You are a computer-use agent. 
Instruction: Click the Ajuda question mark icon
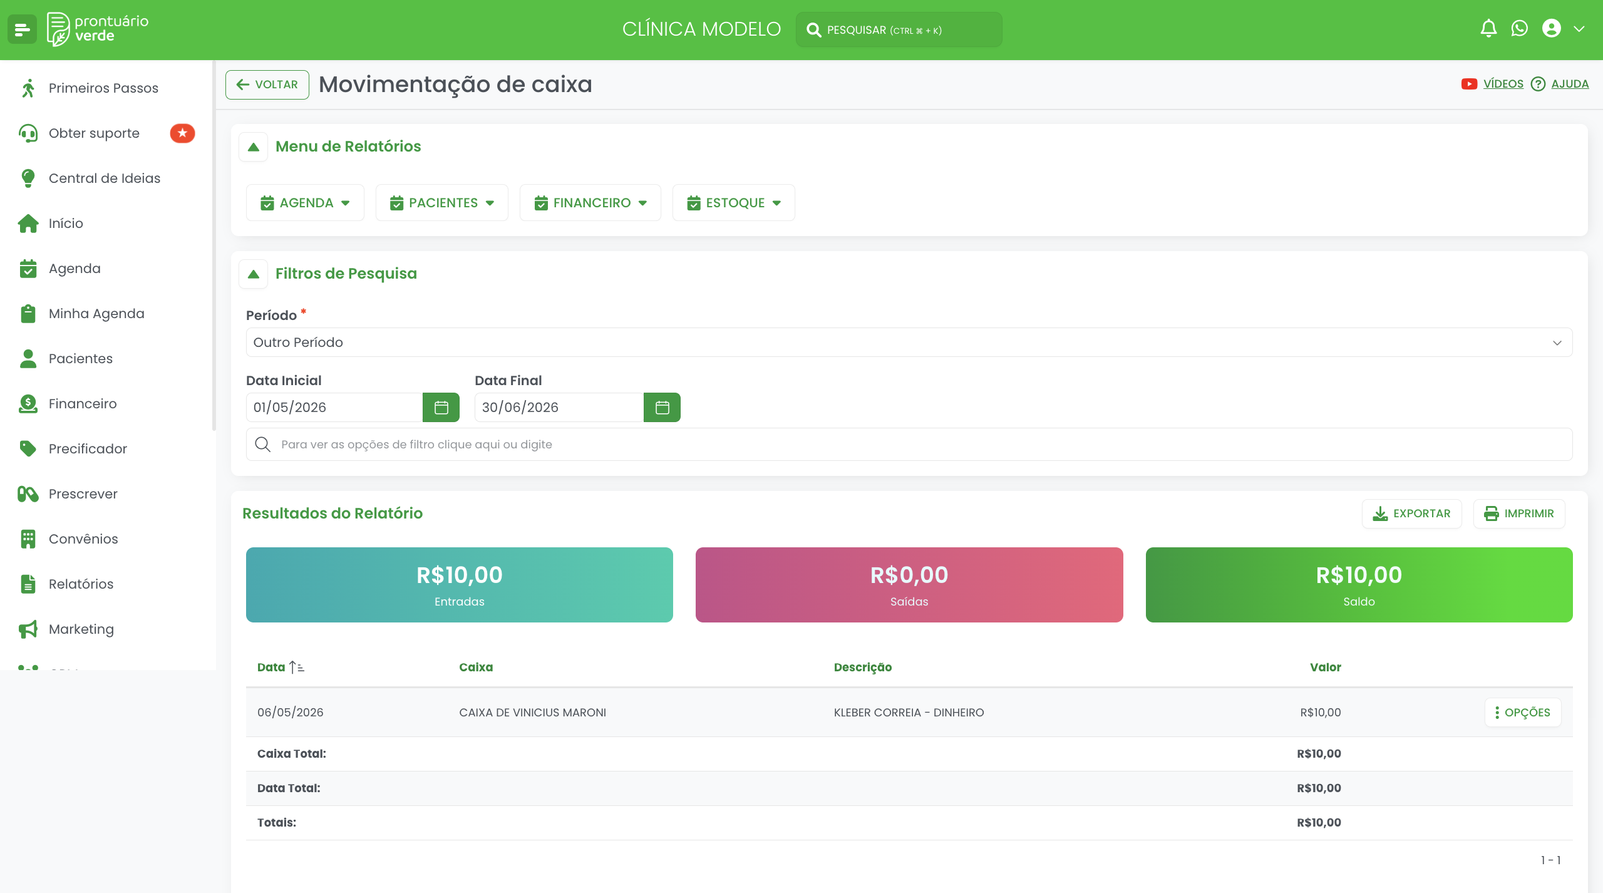coord(1538,84)
